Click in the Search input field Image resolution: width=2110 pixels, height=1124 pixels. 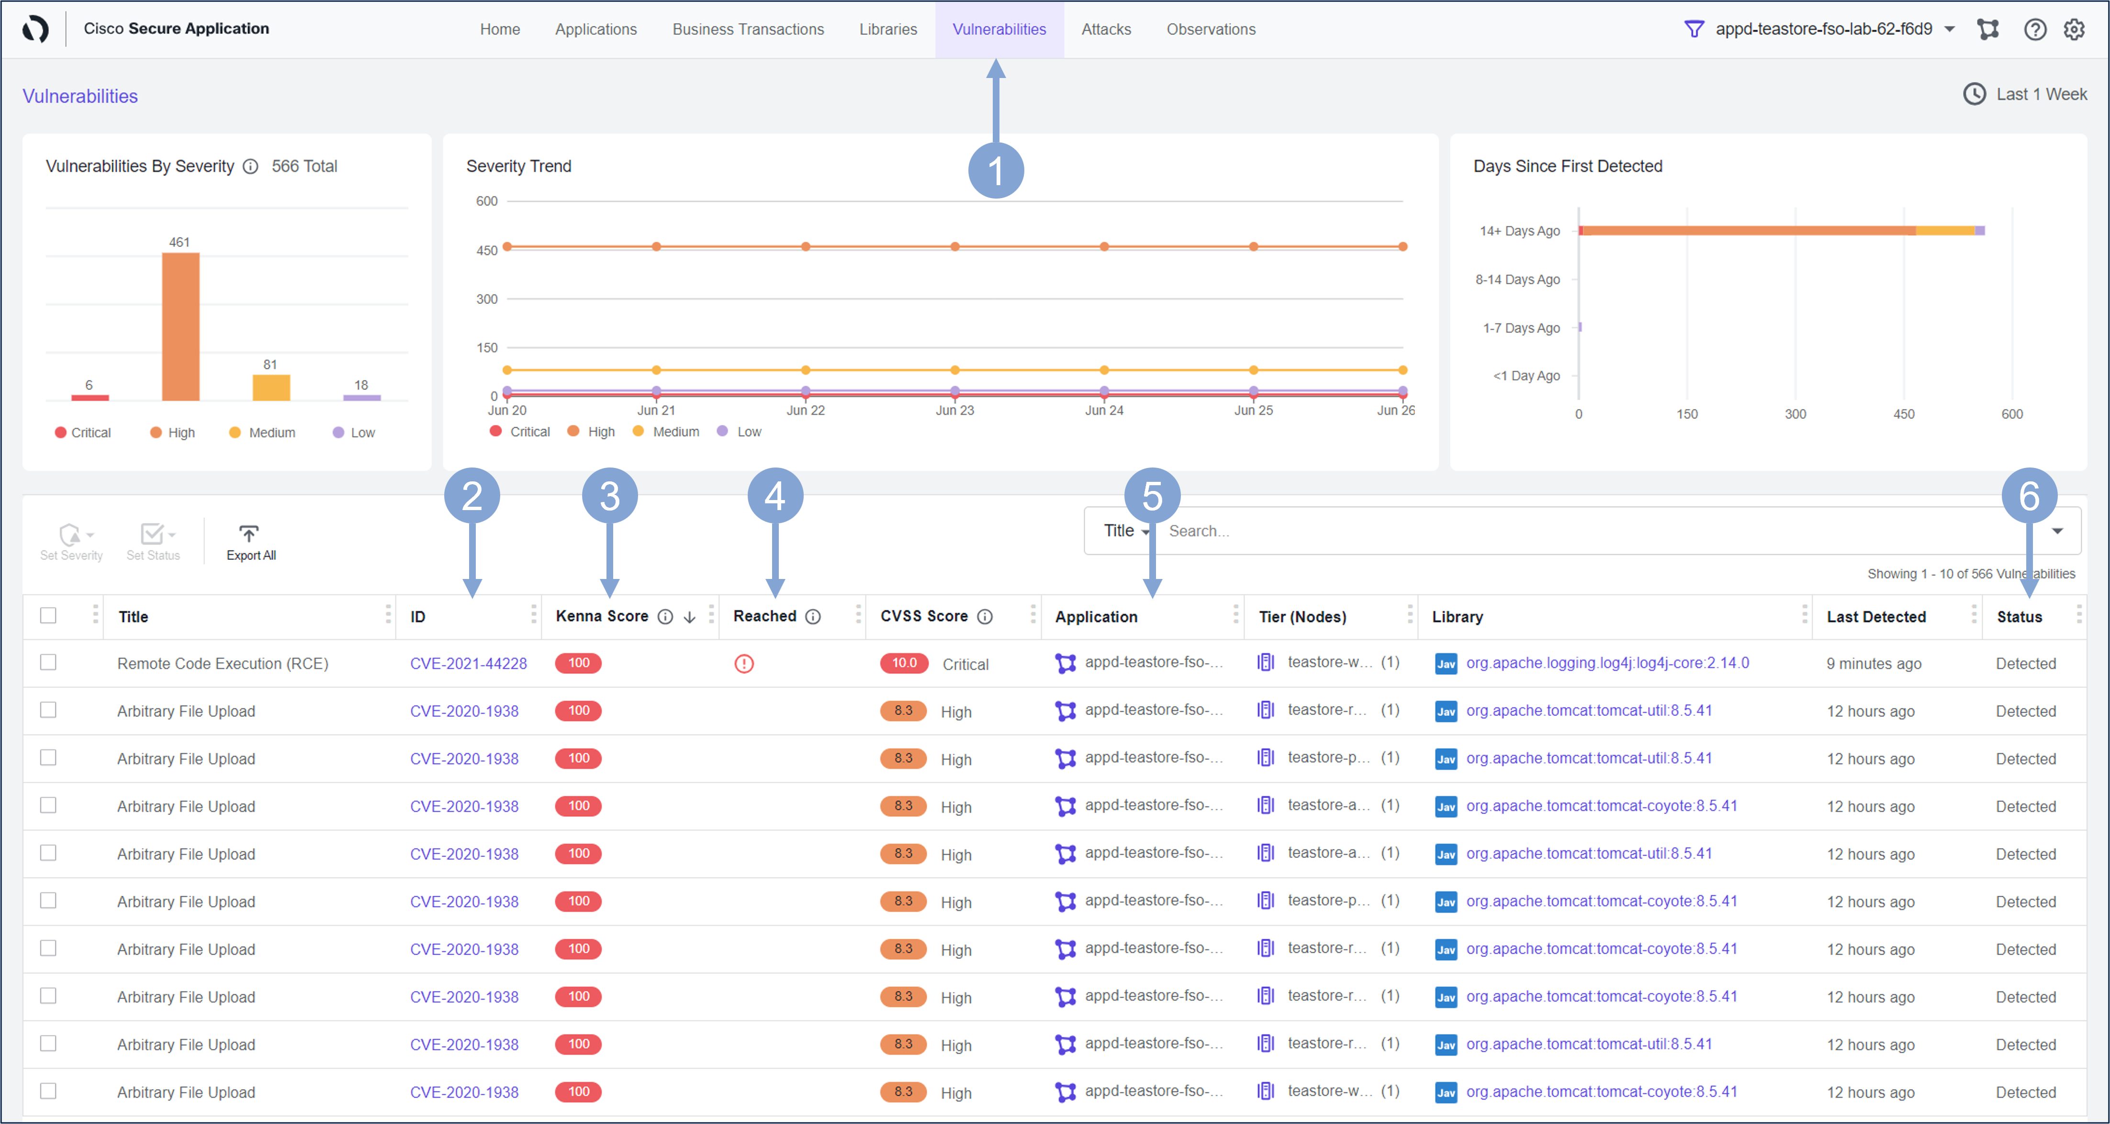coord(1556,531)
